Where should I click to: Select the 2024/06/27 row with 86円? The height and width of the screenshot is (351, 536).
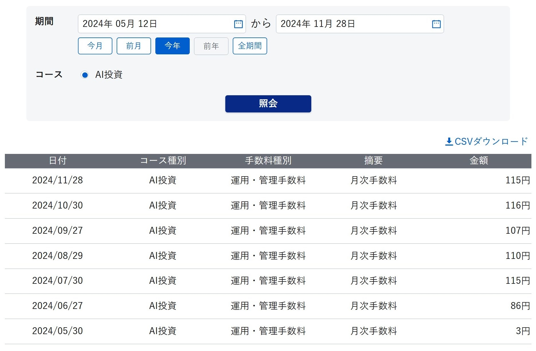click(x=268, y=306)
